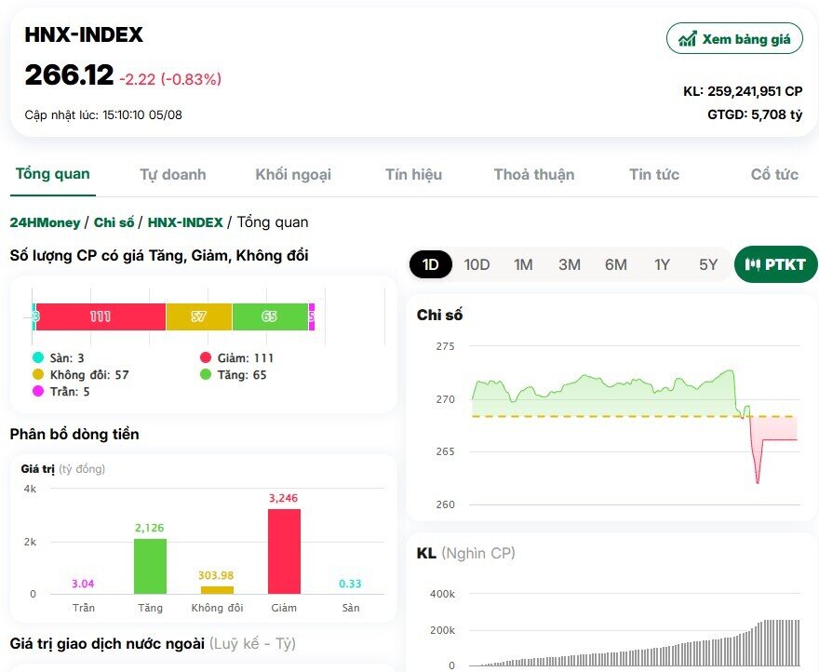Image resolution: width=819 pixels, height=672 pixels.
Task: Switch chart to 1M range
Action: [523, 264]
